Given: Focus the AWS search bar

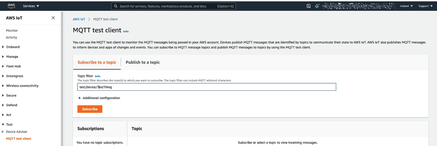Looking at the screenshot, I should pyautogui.click(x=173, y=6).
